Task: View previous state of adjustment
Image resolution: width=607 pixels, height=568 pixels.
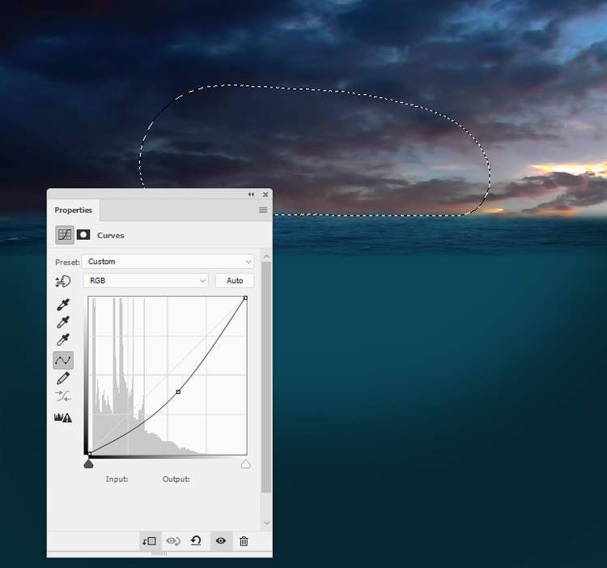Action: point(173,541)
